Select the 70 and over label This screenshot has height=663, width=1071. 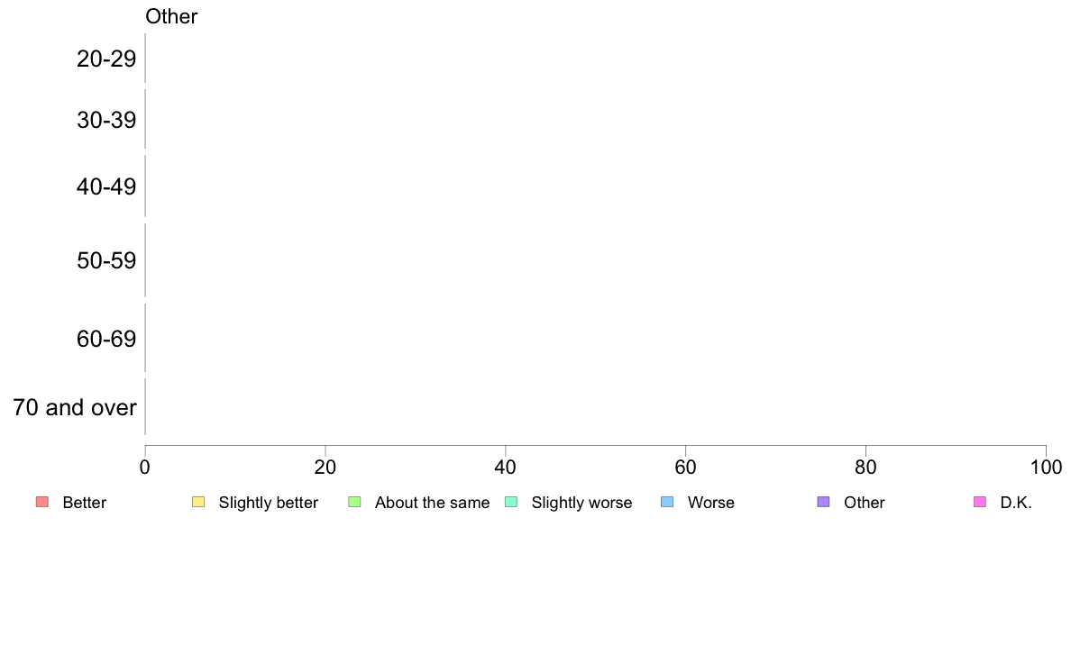coord(75,407)
